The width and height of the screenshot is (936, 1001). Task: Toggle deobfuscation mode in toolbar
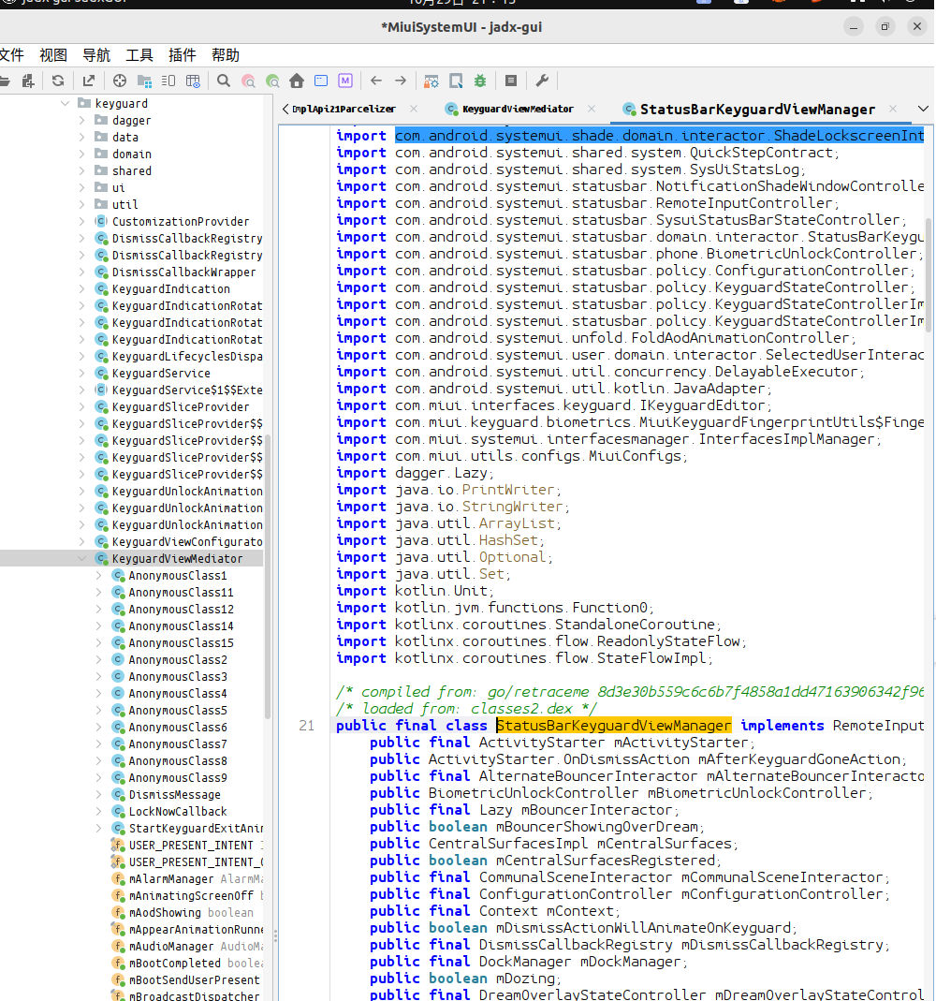coord(431,81)
